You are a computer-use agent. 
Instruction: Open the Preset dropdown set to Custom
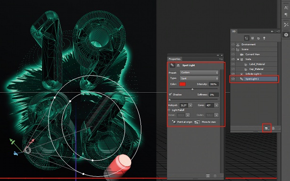click(199, 72)
